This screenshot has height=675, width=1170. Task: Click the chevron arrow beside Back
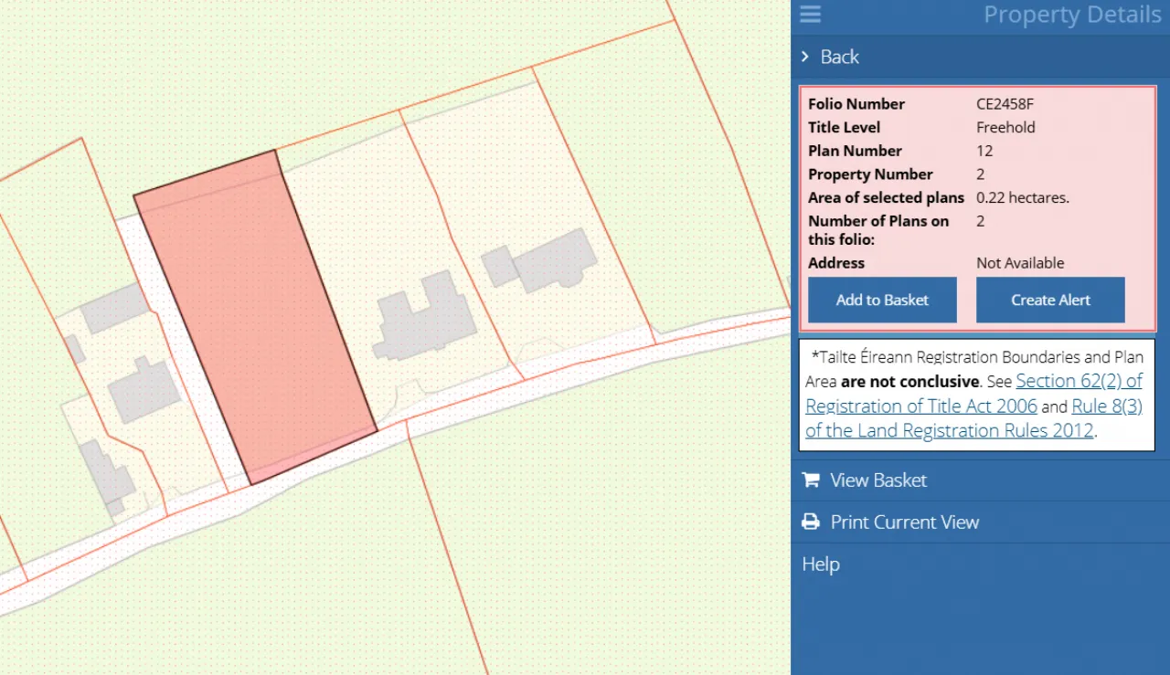(805, 57)
